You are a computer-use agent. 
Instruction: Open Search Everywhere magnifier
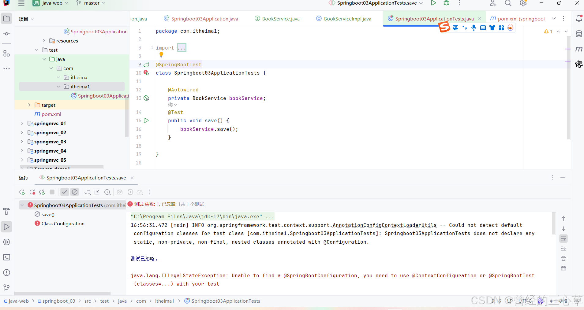508,3
